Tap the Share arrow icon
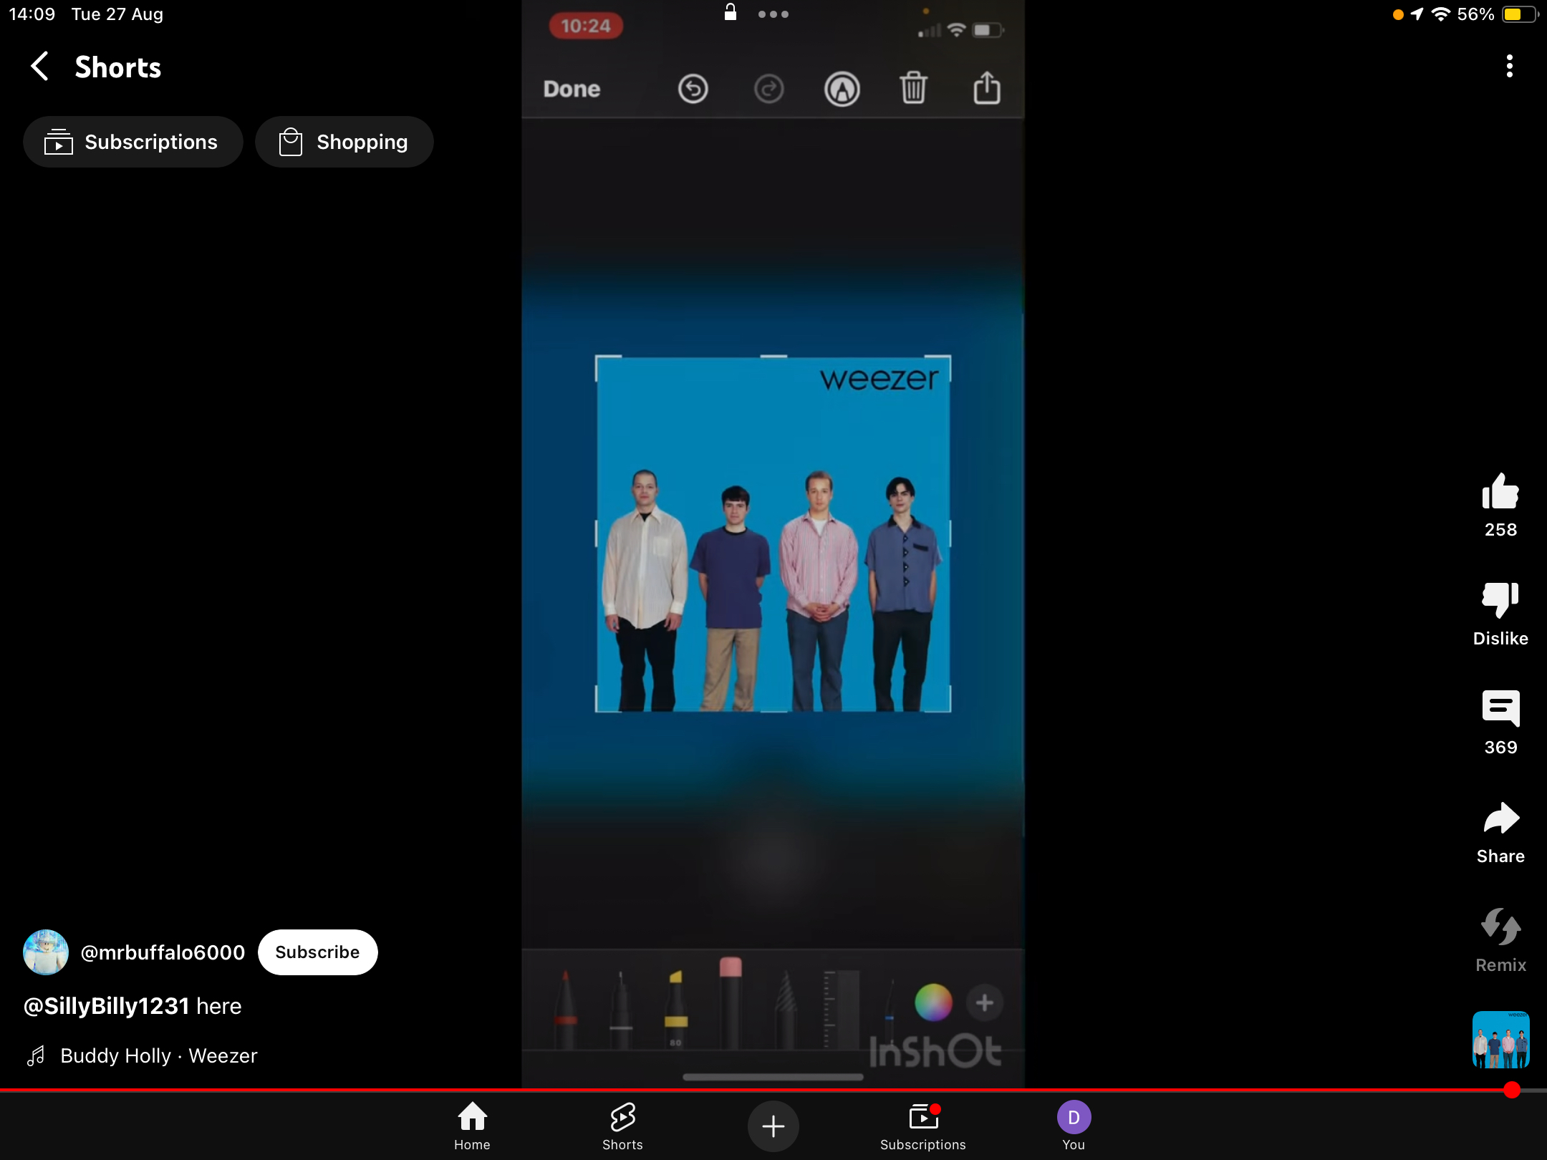 1500,818
